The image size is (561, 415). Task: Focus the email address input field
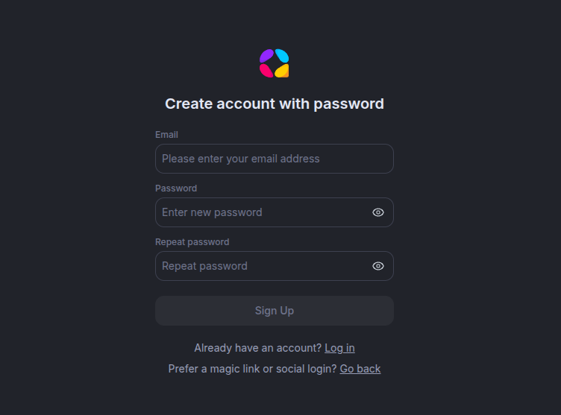274,159
